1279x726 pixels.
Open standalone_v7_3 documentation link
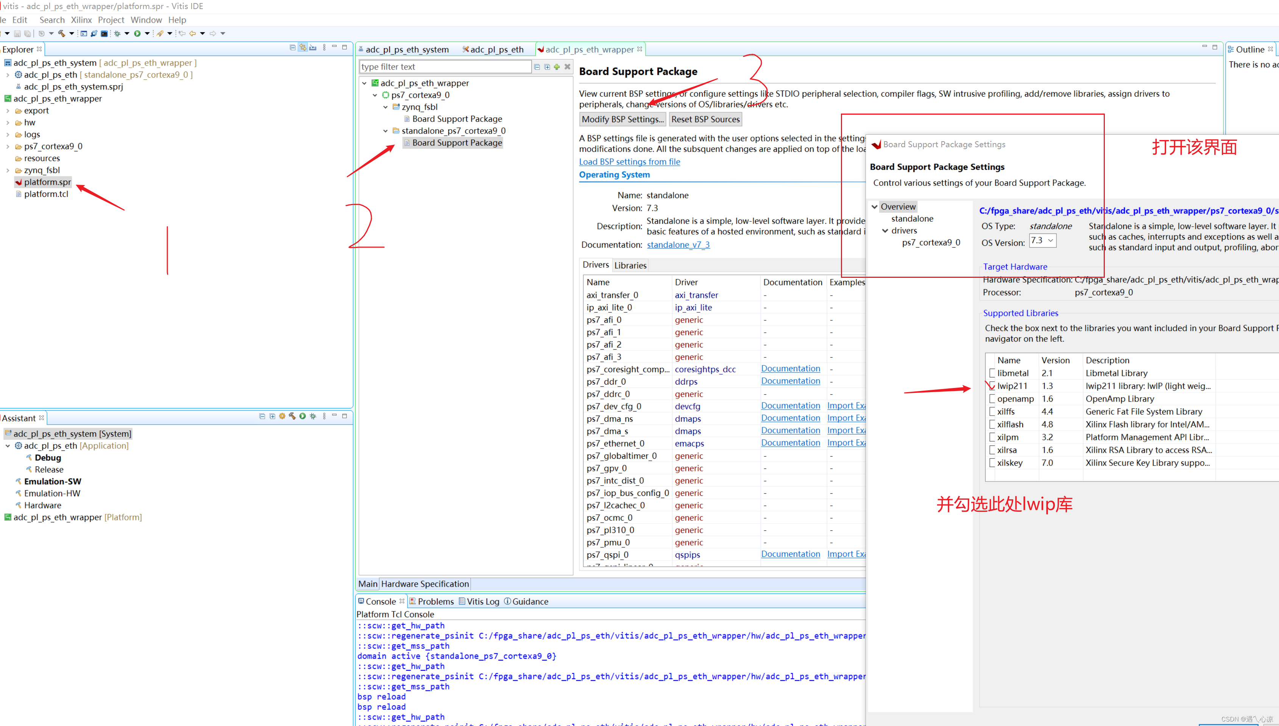678,245
